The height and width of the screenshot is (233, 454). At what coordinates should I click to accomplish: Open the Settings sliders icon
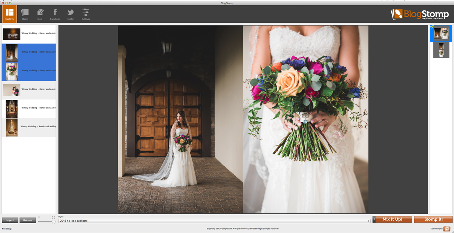[x=86, y=12]
